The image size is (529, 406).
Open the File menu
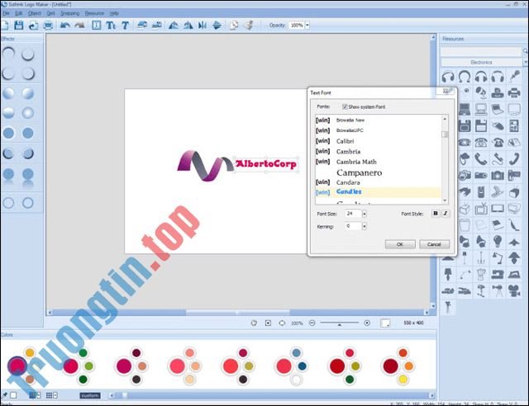6,13
